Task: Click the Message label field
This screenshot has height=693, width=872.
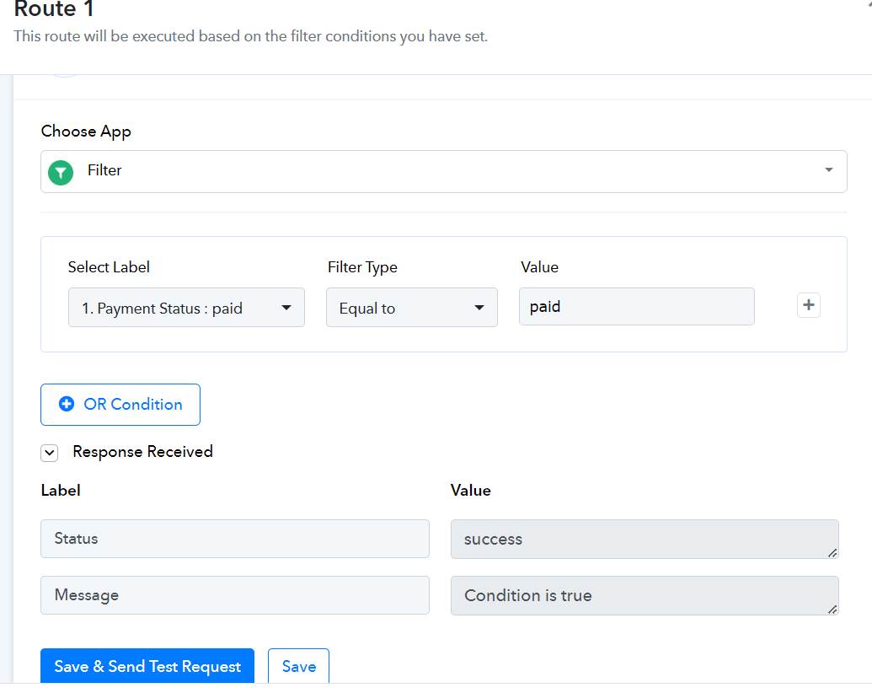Action: tap(235, 595)
